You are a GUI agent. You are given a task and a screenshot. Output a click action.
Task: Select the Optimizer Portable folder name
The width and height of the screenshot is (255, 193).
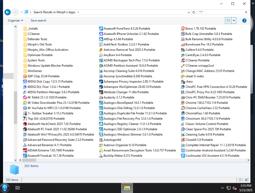click(x=40, y=55)
